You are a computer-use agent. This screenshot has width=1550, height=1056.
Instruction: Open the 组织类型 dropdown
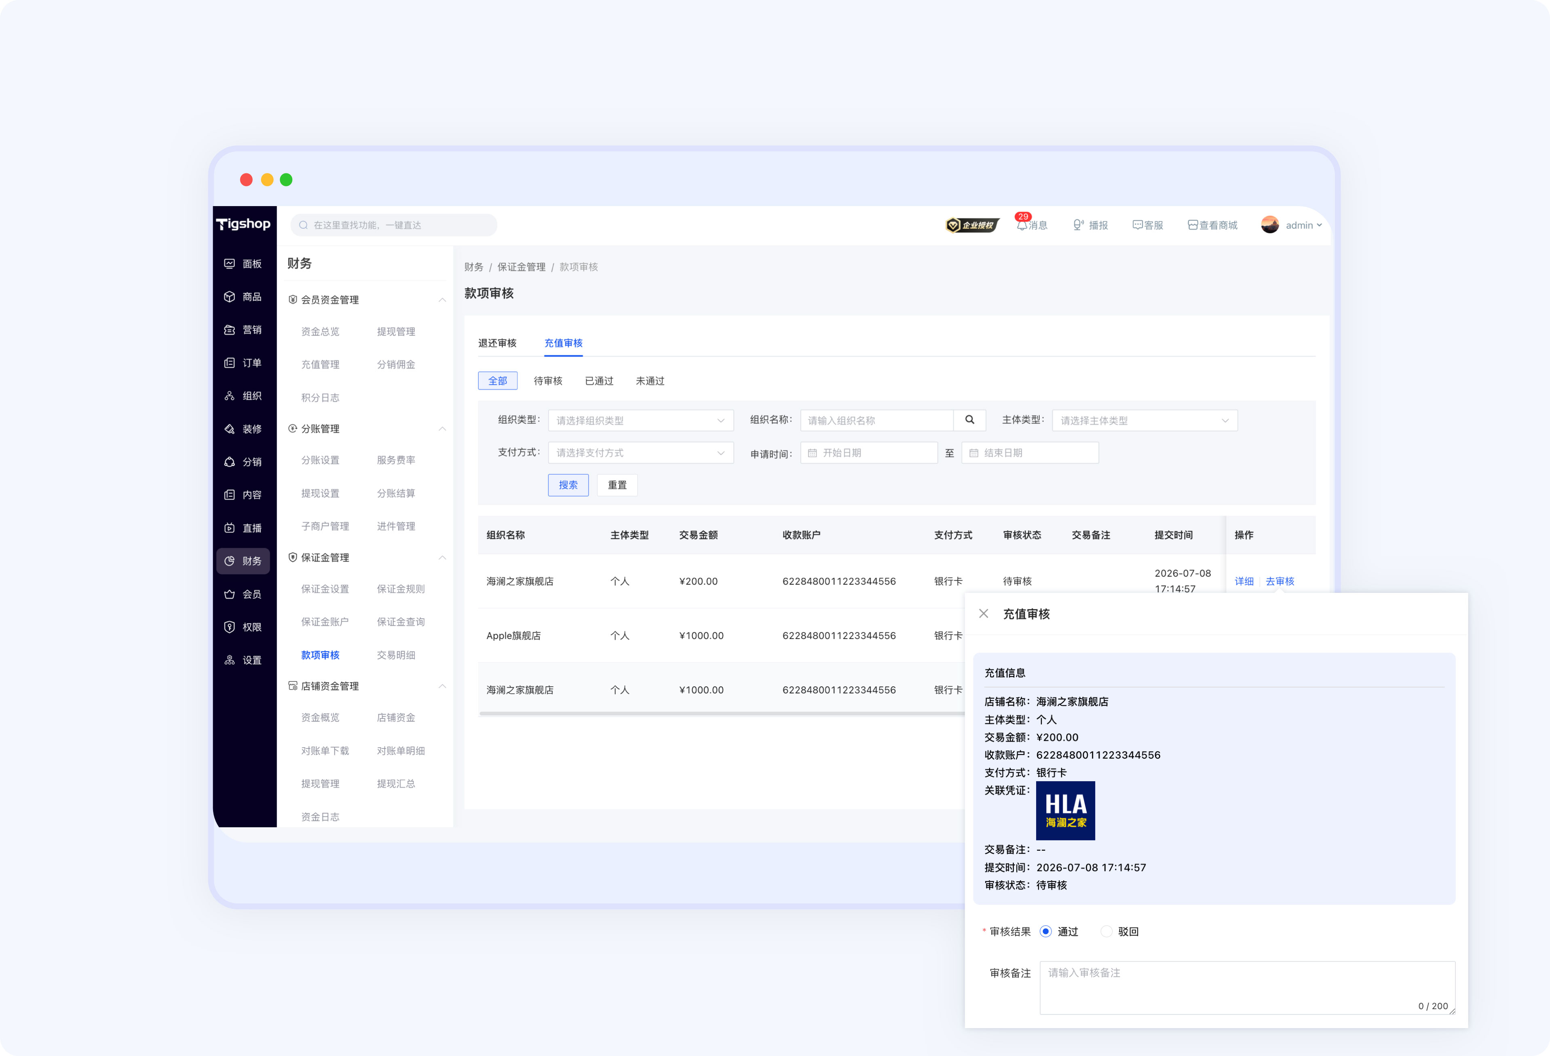click(x=641, y=421)
